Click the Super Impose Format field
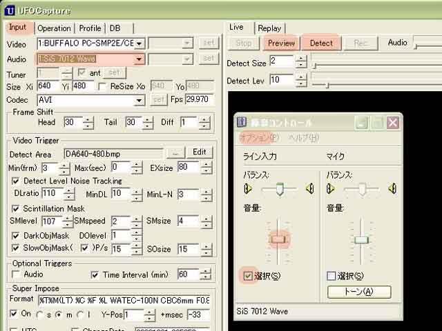 [x=124, y=301]
